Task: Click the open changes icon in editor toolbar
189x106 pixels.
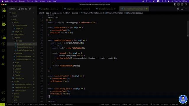Action: pyautogui.click(x=178, y=9)
